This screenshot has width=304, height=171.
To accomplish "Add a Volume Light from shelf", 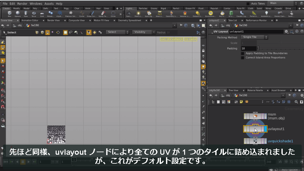I will pos(185,14).
